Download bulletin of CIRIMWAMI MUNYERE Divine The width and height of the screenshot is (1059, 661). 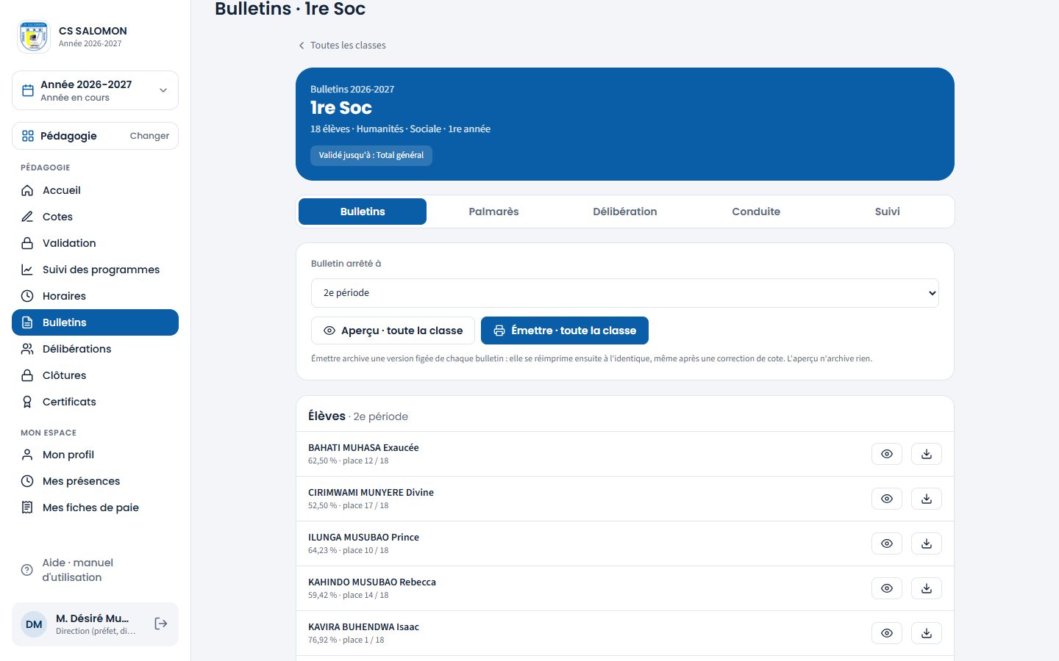(x=927, y=499)
